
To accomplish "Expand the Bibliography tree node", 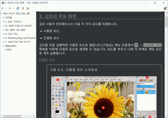I will (x=4, y=46).
